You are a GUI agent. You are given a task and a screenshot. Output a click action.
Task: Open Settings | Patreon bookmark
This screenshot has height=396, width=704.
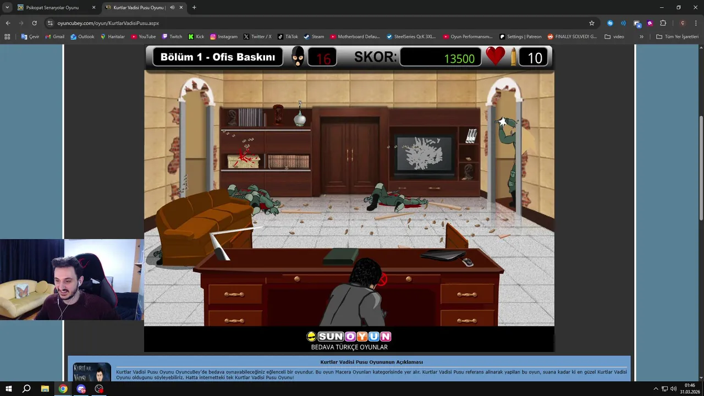[x=520, y=37]
